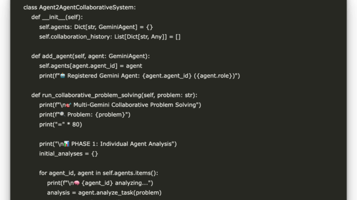Click the {problem} placeholder in print statement

click(110, 115)
